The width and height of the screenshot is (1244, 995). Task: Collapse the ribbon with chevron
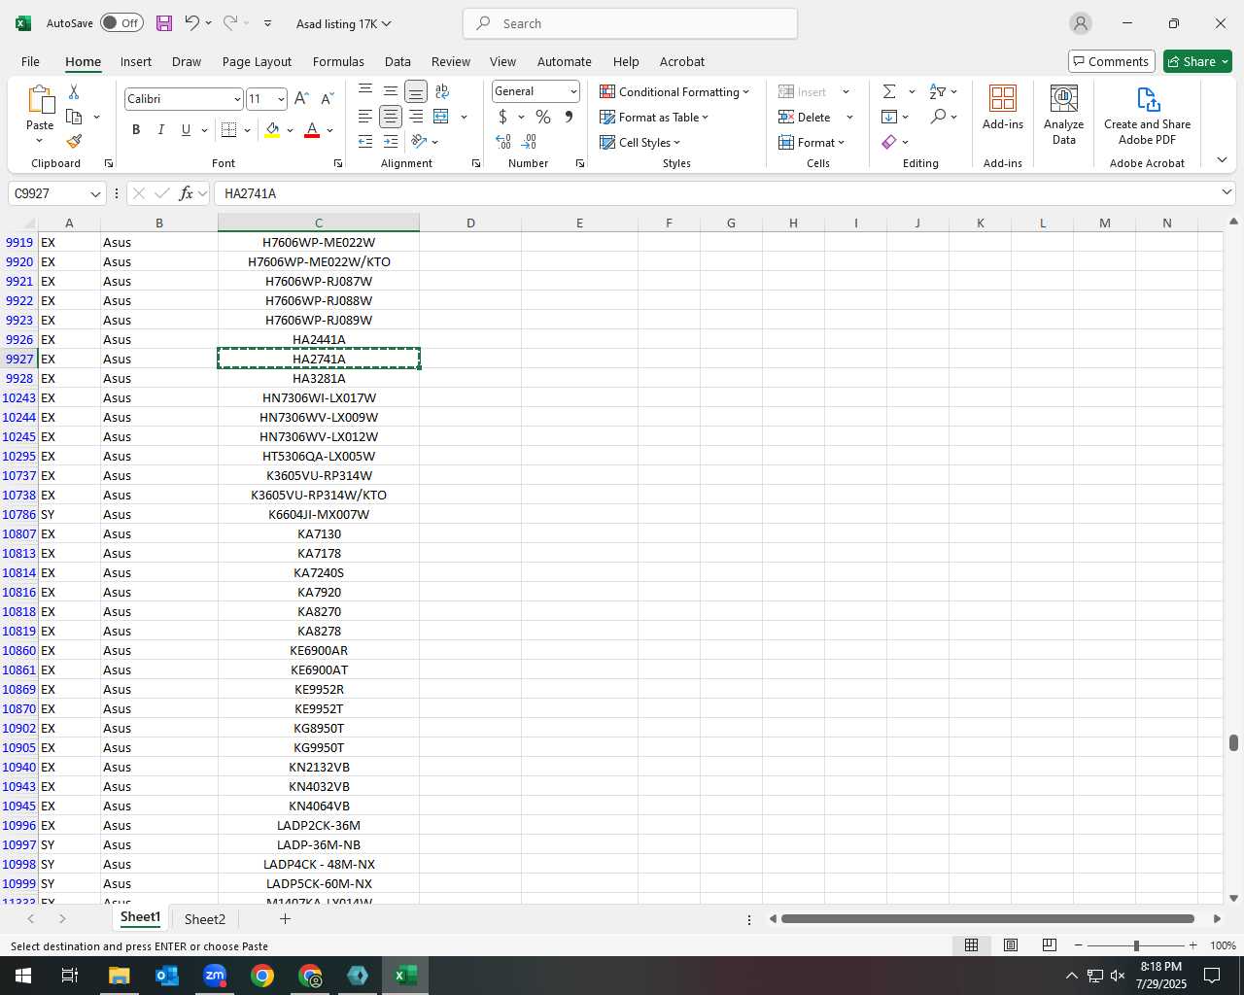pyautogui.click(x=1222, y=160)
